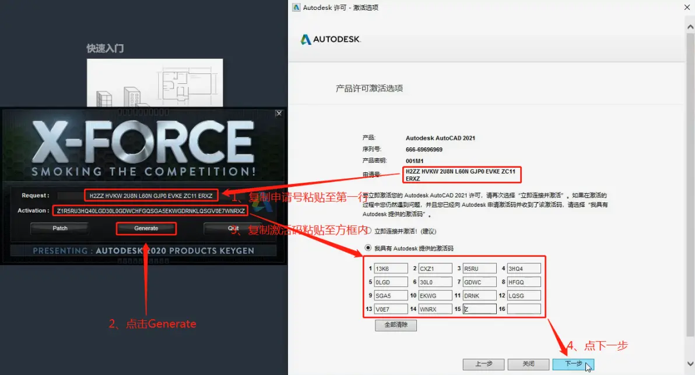Click the scroll up arrow in Autodesk window
Screen dimensions: 695x375
tap(690, 27)
